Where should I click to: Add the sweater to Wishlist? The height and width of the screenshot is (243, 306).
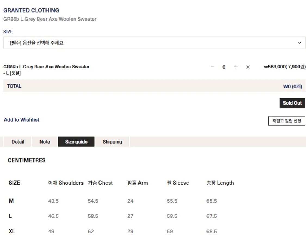[x=21, y=120]
